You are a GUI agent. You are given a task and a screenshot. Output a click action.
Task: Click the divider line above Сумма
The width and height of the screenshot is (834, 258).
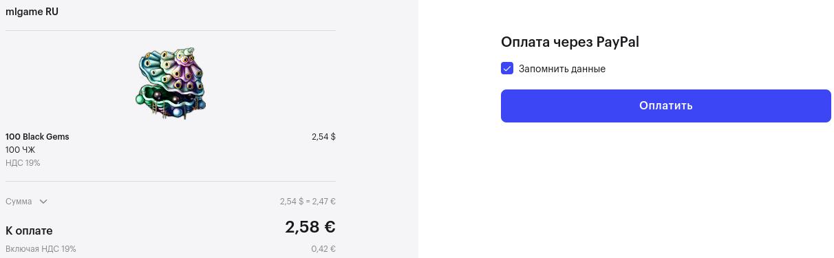click(x=171, y=182)
